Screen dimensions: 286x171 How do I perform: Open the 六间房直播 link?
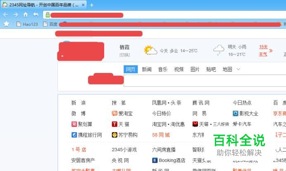click(164, 150)
